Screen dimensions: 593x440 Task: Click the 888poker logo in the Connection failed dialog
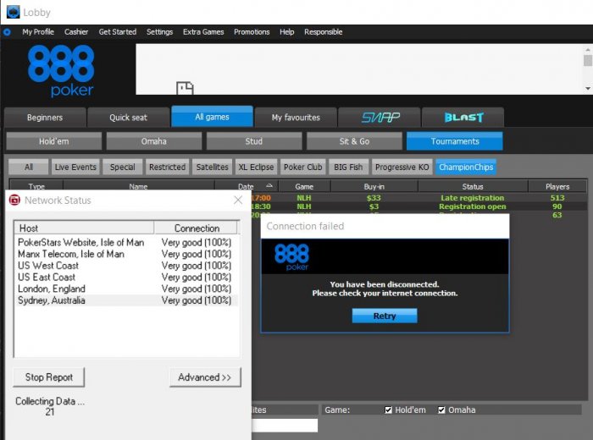point(291,257)
